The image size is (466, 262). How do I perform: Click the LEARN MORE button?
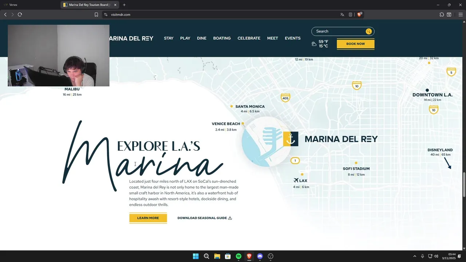(x=148, y=218)
